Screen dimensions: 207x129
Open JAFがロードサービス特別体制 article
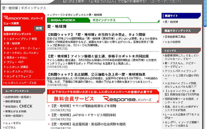coord(83,115)
